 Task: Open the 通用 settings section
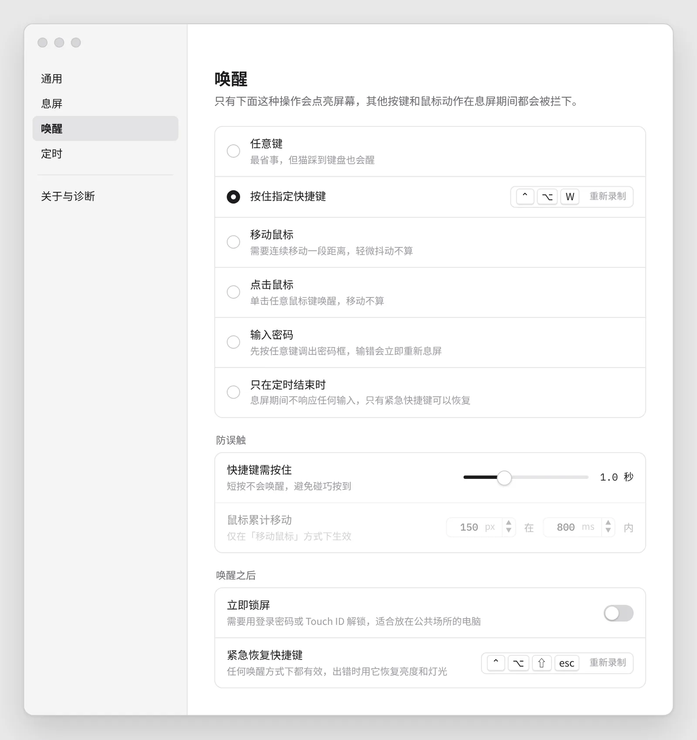(105, 79)
